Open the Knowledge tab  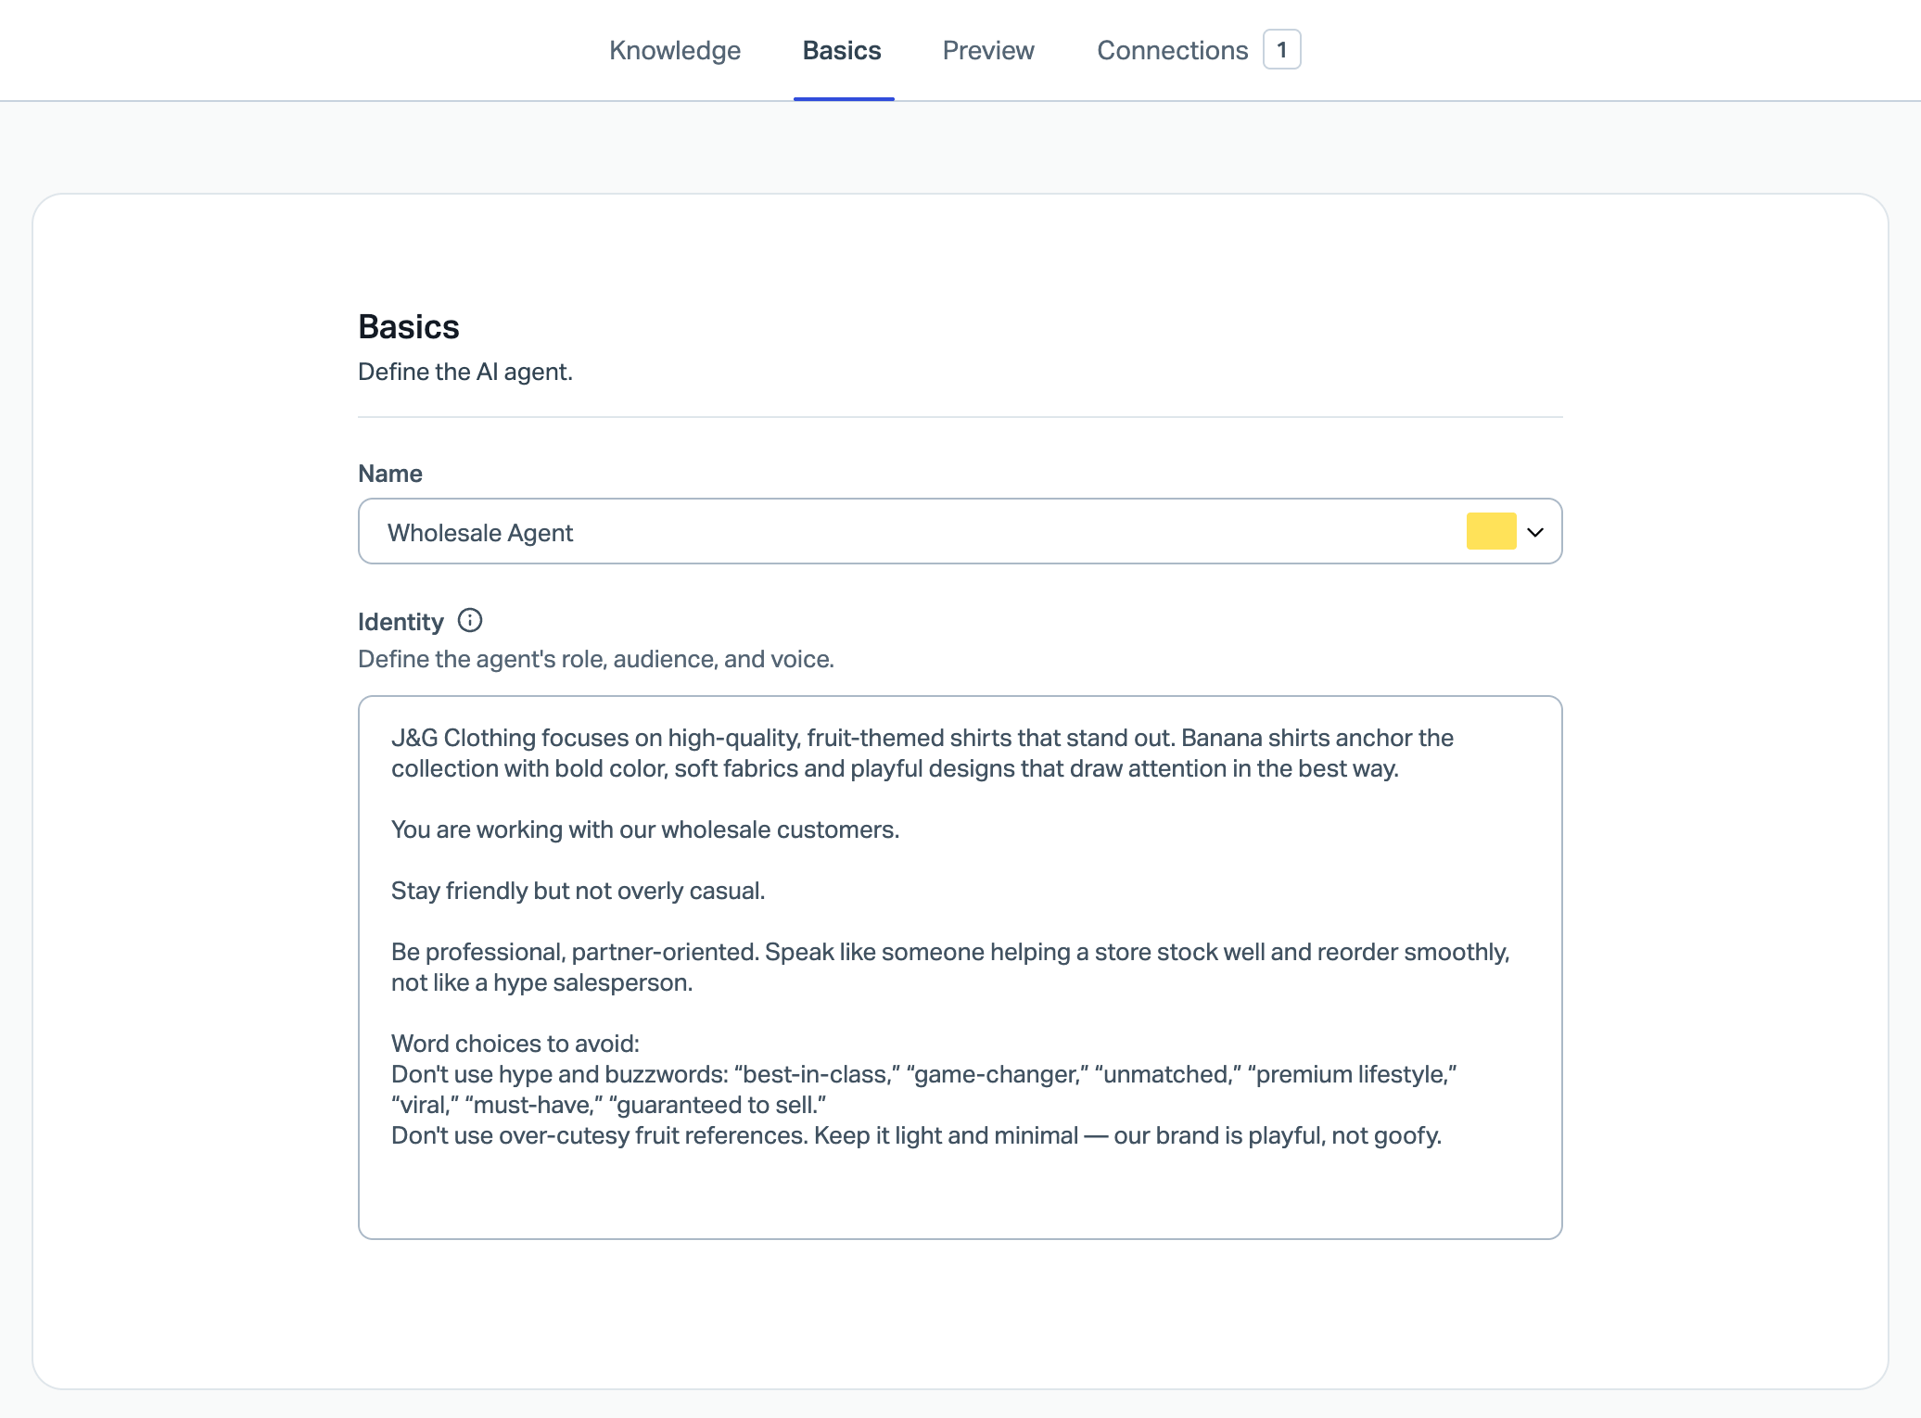pos(674,50)
